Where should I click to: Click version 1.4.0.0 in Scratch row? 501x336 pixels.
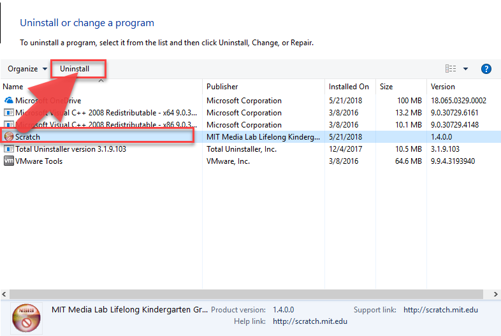tap(441, 137)
